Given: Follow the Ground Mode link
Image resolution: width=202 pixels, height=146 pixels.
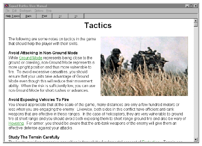Looking at the screenshot, I should point(31,58).
